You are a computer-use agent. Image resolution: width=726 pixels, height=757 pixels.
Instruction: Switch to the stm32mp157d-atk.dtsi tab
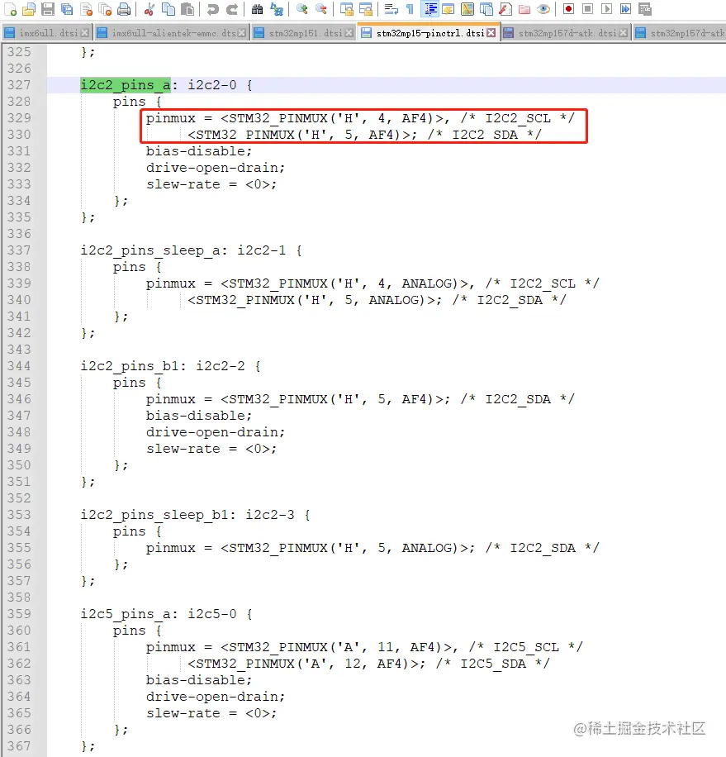tap(566, 33)
